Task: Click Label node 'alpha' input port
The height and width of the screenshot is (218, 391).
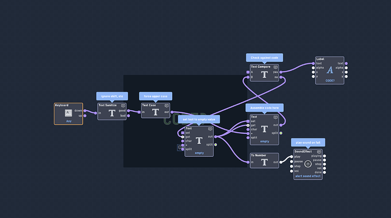Action: coord(313,68)
